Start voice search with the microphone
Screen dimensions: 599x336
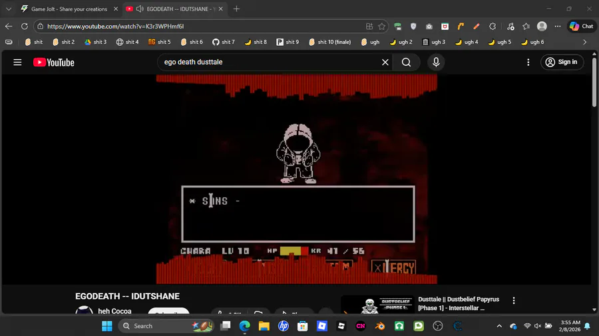click(x=436, y=62)
